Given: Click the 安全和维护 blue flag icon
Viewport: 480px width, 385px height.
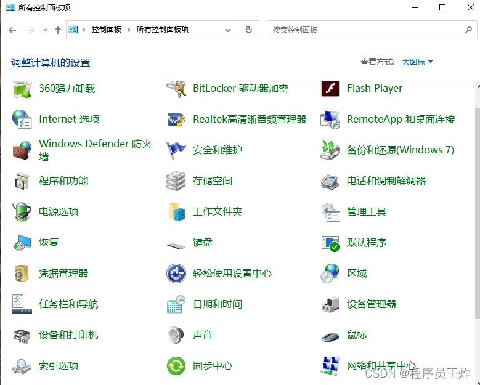Looking at the screenshot, I should [176, 150].
